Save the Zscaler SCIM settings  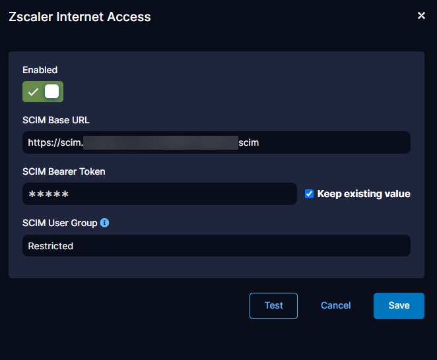399,305
